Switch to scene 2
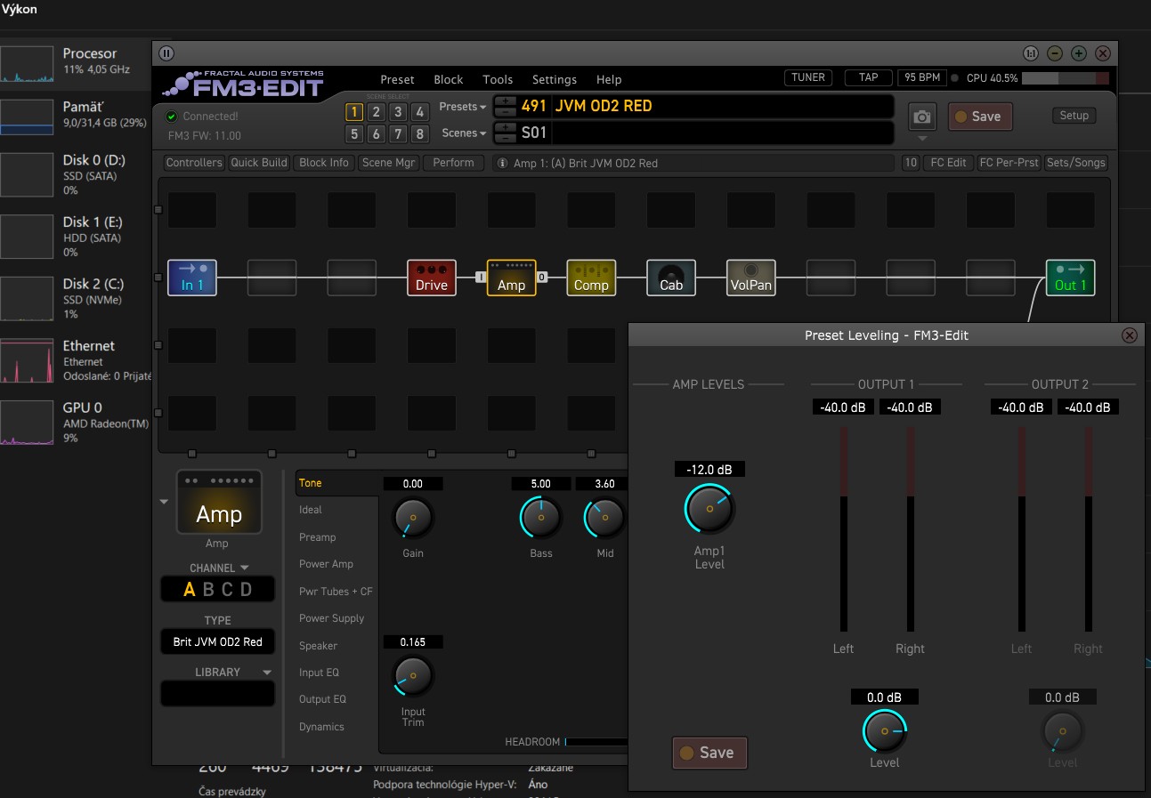 tap(377, 112)
